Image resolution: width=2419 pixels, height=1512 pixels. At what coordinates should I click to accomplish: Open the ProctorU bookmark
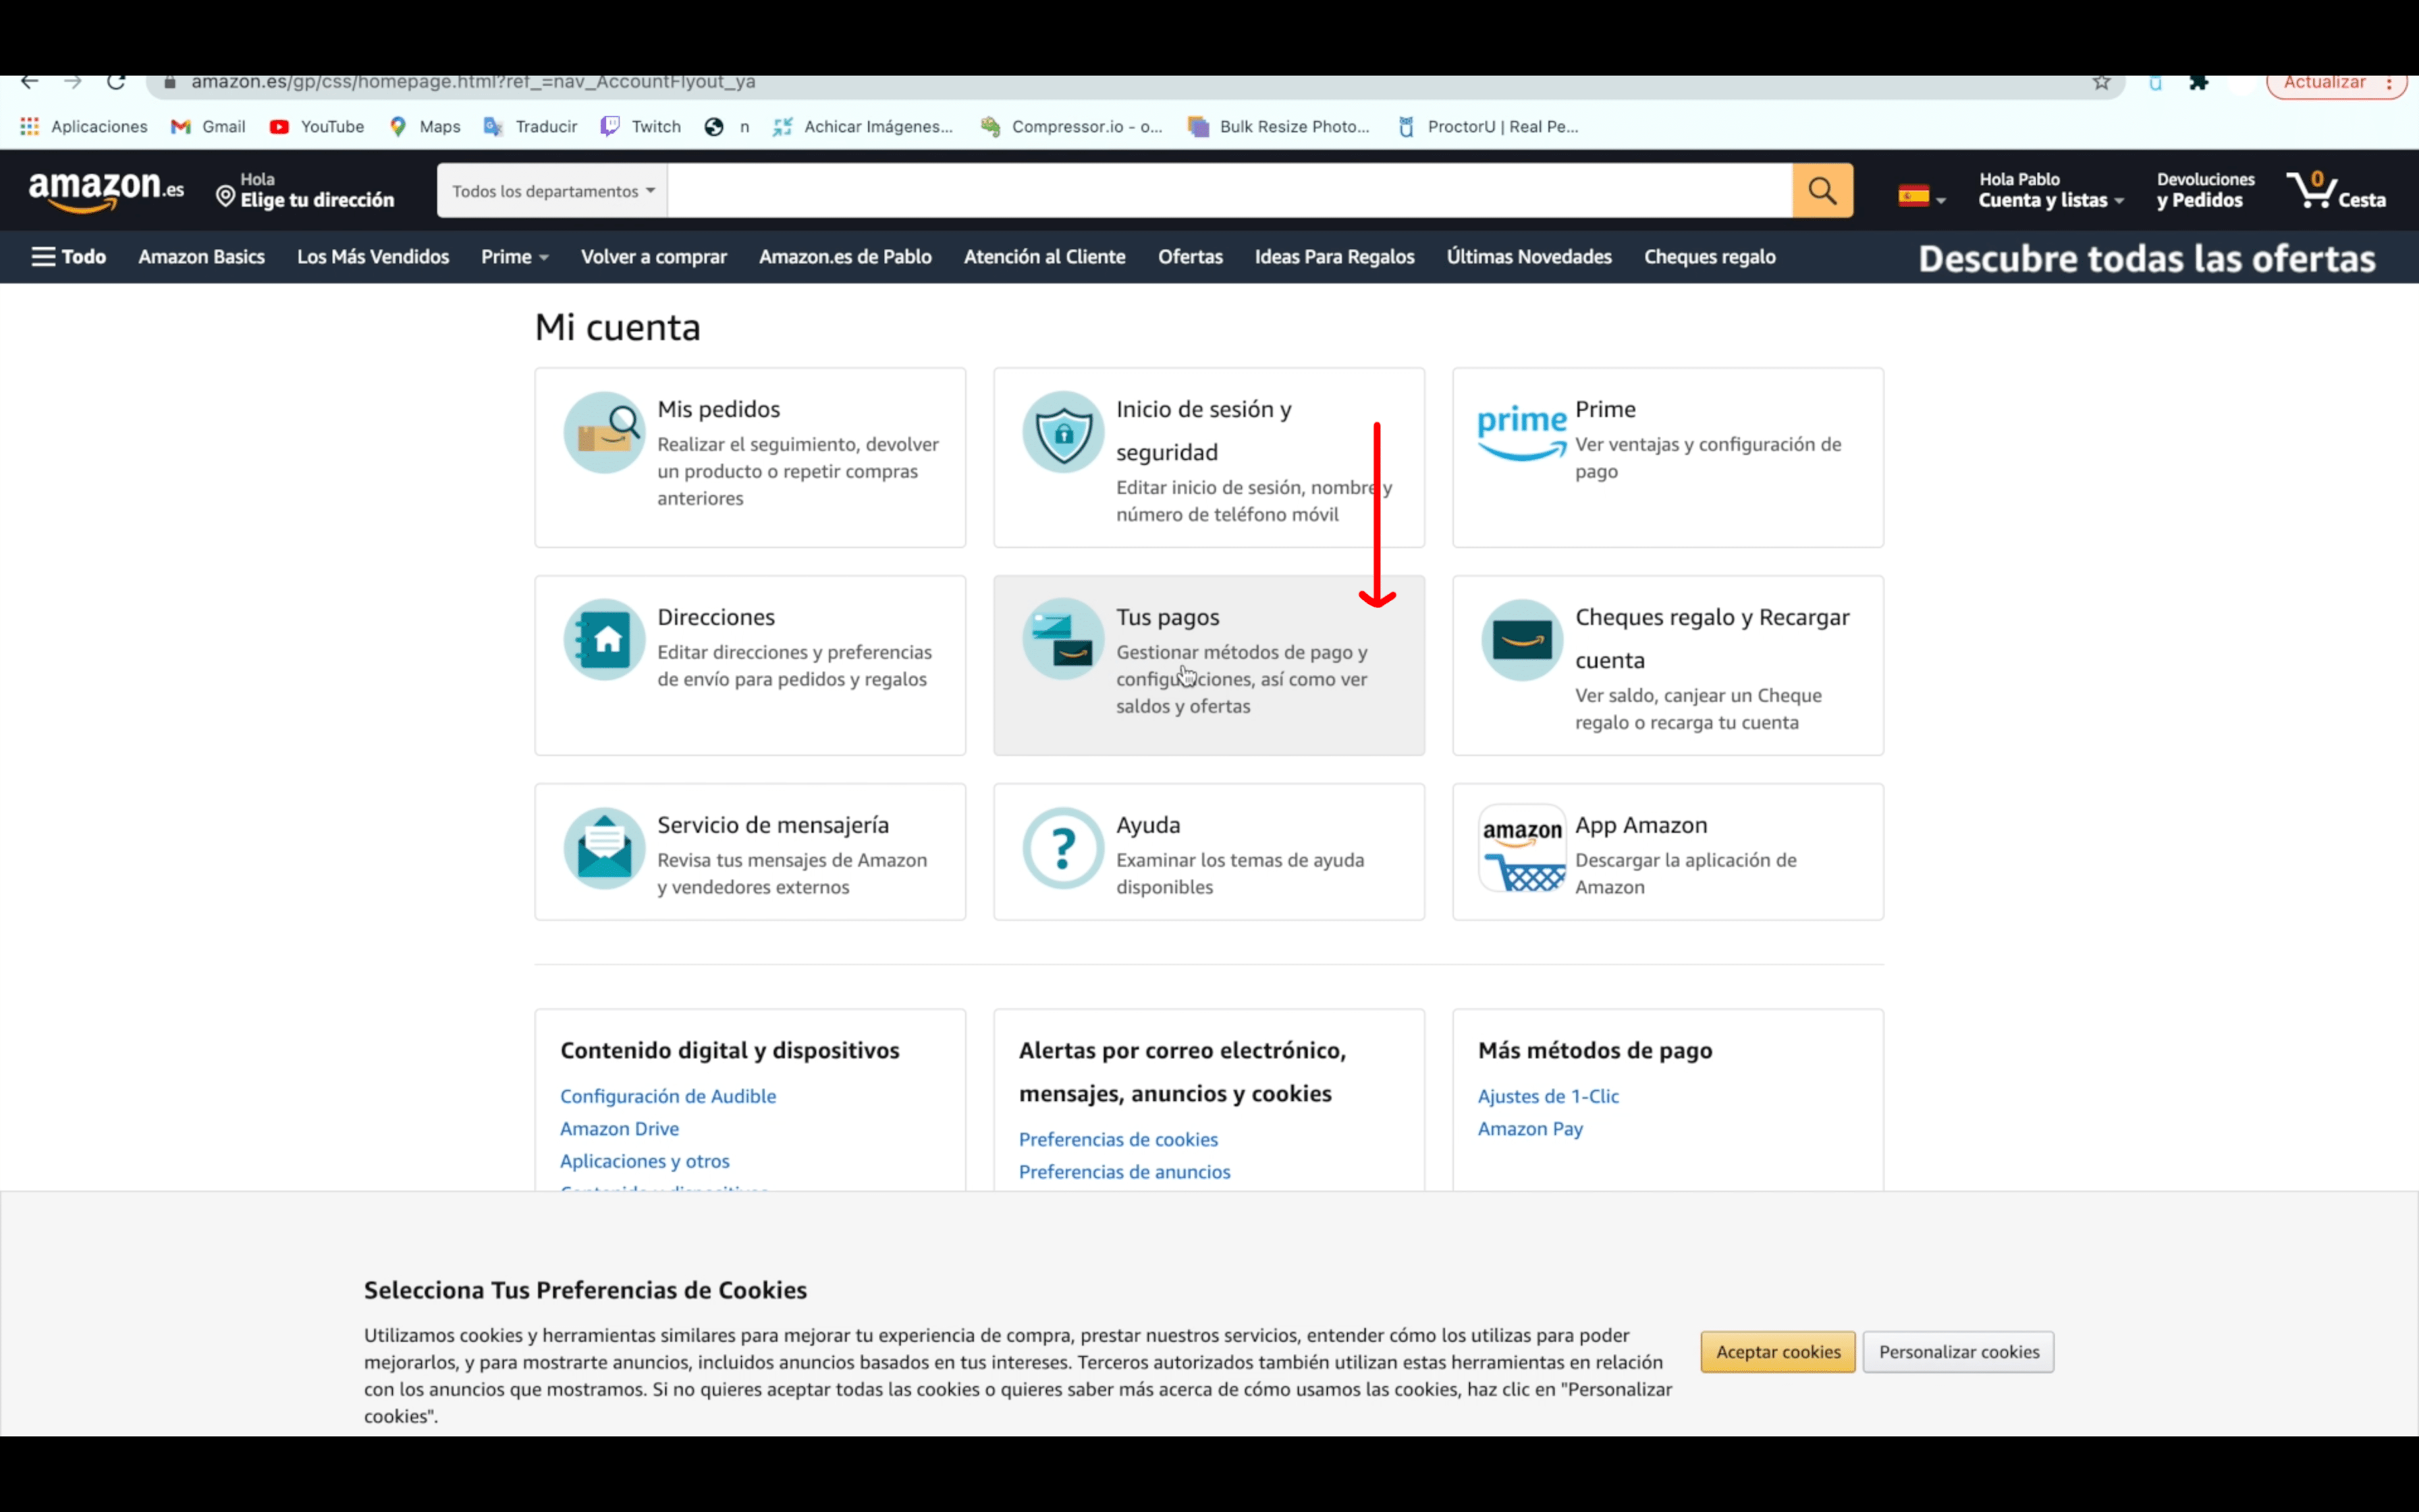[1488, 127]
